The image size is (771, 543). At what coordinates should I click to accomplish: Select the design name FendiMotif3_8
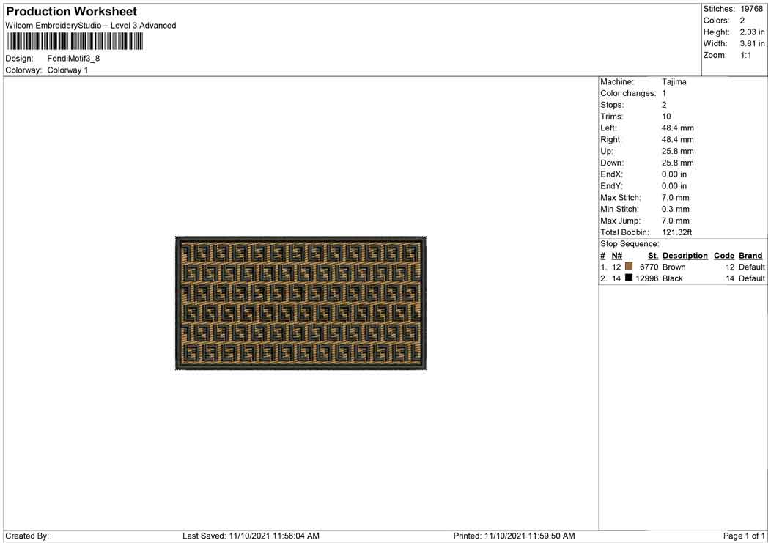click(73, 59)
